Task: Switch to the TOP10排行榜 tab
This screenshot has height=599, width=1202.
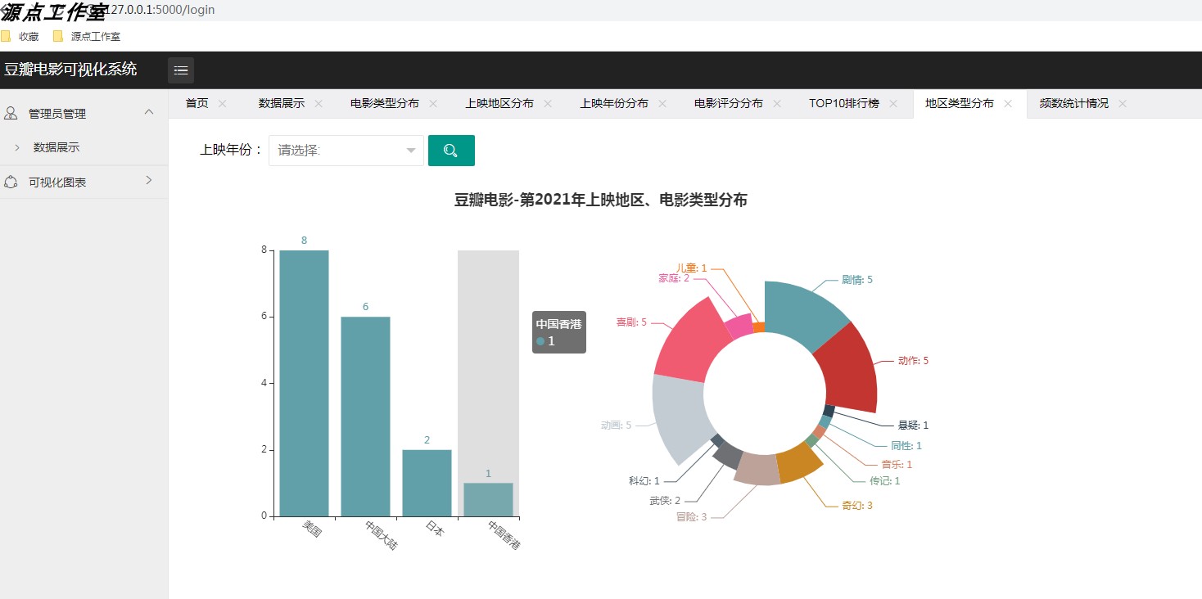Action: [x=844, y=104]
